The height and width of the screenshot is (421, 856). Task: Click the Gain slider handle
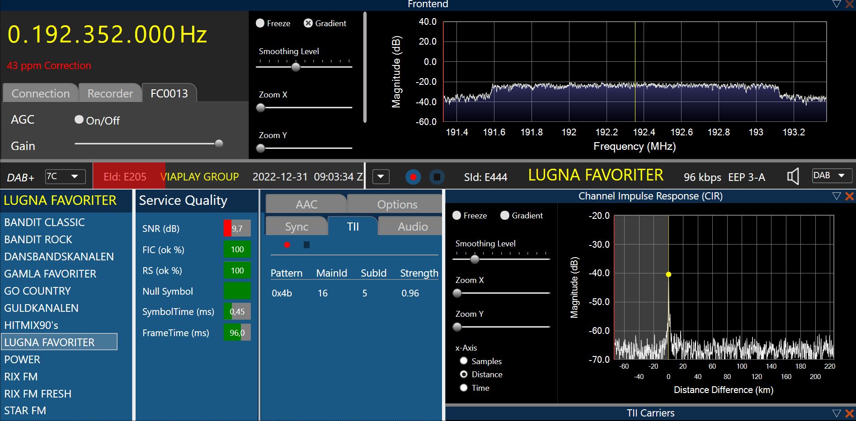[x=219, y=144]
